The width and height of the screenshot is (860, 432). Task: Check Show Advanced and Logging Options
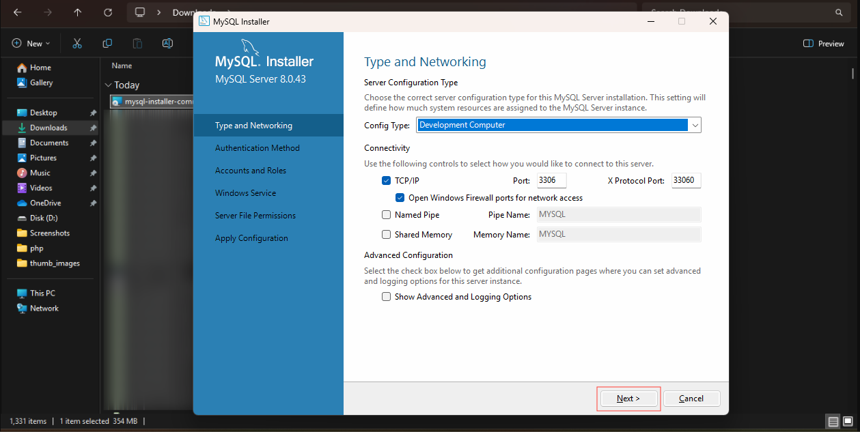(386, 297)
